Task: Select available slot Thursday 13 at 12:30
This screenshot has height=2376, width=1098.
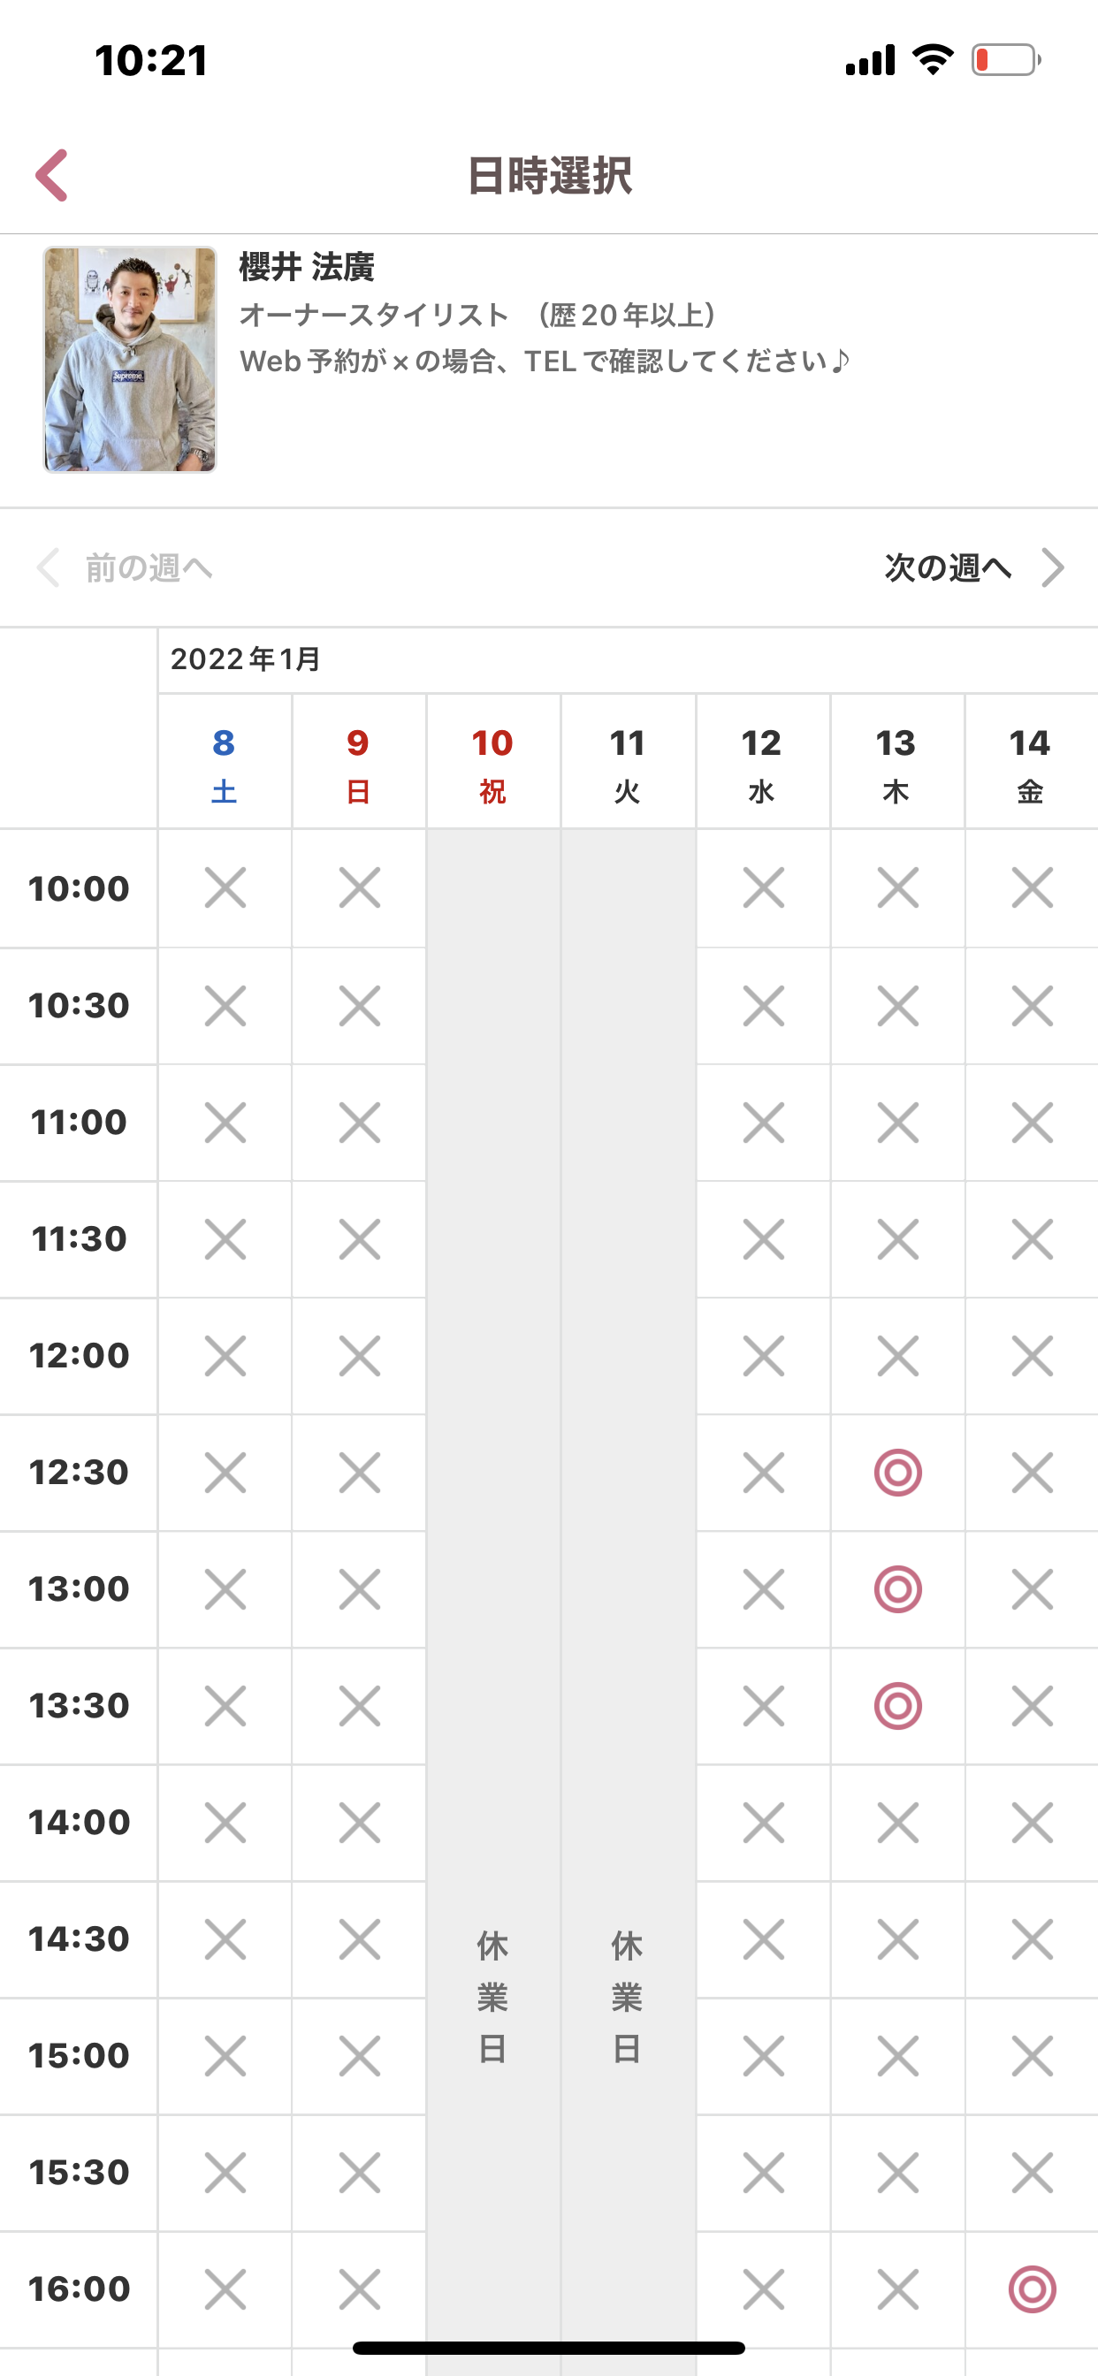Action: tap(898, 1472)
